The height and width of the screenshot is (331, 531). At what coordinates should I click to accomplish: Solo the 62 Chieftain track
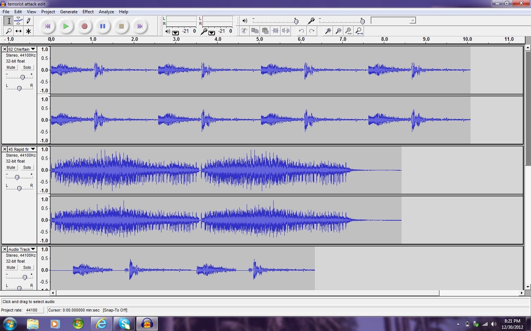pos(27,67)
